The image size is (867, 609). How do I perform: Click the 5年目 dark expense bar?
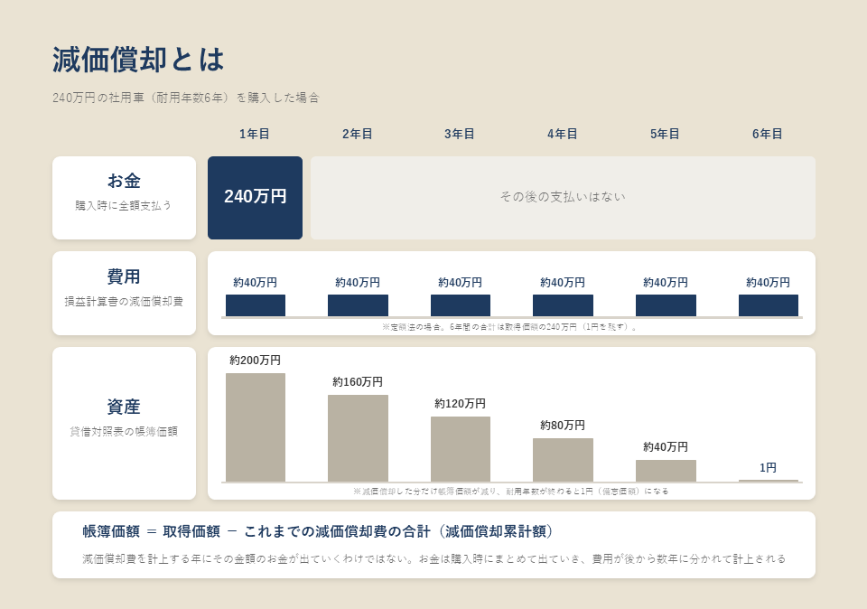pyautogui.click(x=666, y=305)
